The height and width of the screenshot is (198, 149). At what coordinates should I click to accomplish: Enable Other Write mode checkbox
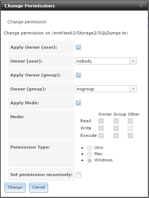(130, 128)
